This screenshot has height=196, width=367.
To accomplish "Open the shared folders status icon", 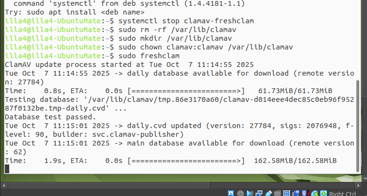I will pyautogui.click(x=277, y=194).
